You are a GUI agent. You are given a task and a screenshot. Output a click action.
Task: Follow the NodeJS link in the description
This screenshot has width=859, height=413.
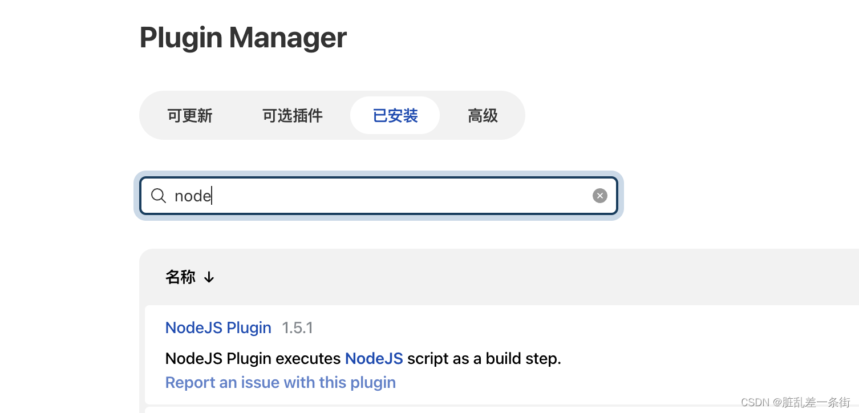coord(374,359)
